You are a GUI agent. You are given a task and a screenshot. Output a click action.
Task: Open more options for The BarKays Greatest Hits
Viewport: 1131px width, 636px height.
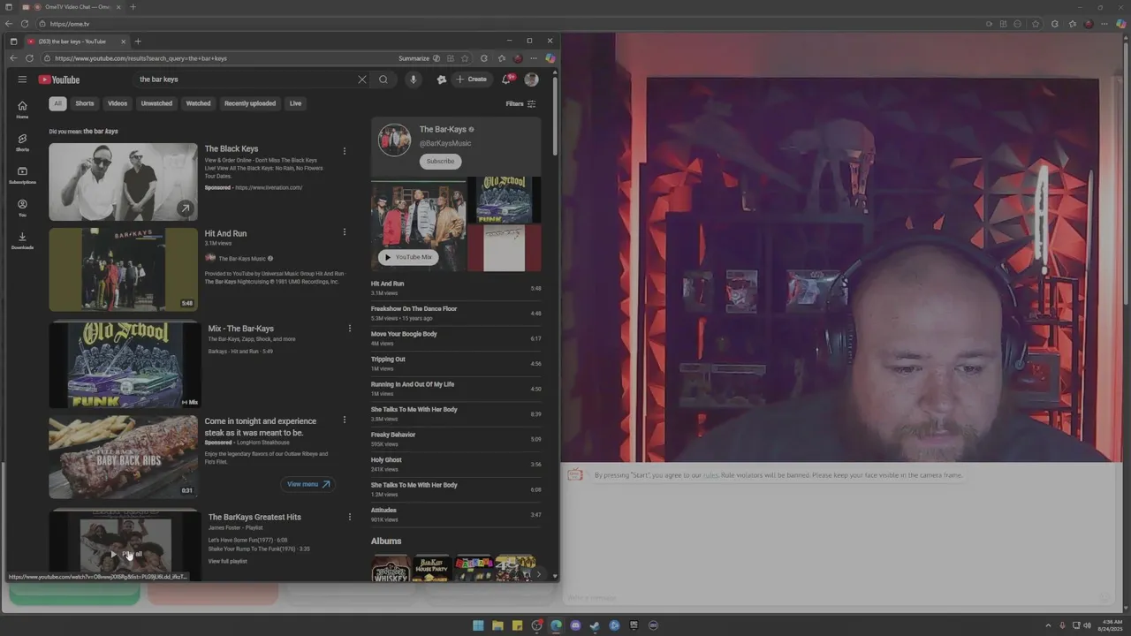(350, 517)
